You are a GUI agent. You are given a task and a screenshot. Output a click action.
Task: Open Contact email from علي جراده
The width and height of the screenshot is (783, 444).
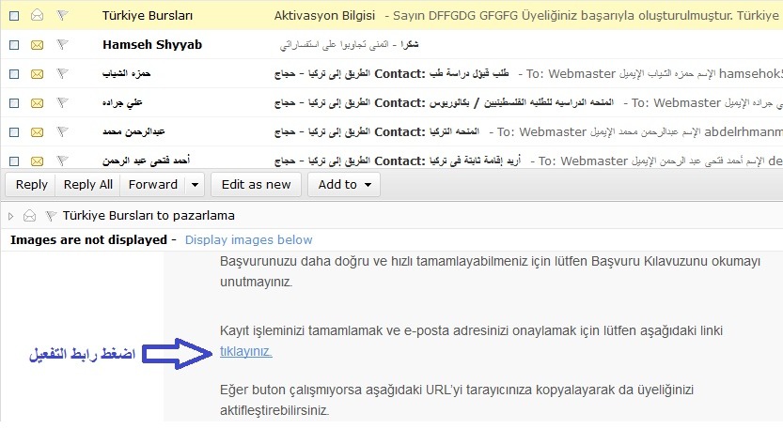point(444,102)
